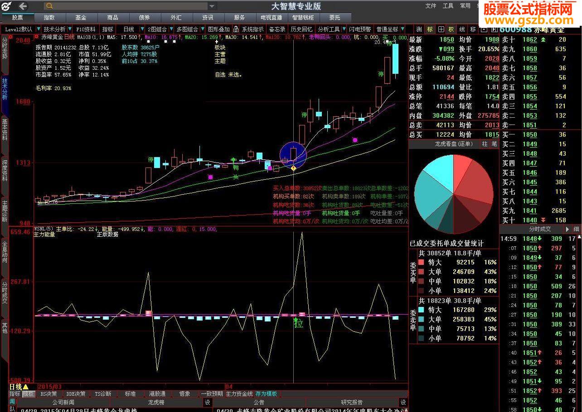The image size is (582, 412).
Task: Switch to the 外汇 tab
Action: (x=176, y=18)
